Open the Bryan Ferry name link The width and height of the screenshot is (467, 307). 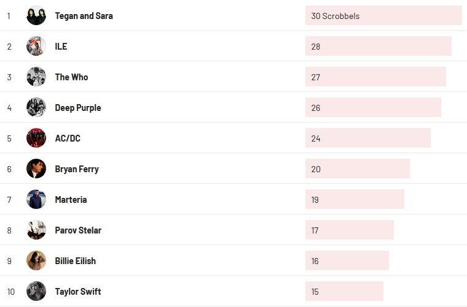point(77,169)
